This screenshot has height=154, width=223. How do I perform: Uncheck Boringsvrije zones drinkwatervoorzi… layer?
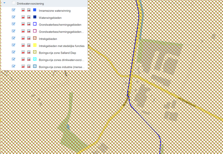click(13, 59)
